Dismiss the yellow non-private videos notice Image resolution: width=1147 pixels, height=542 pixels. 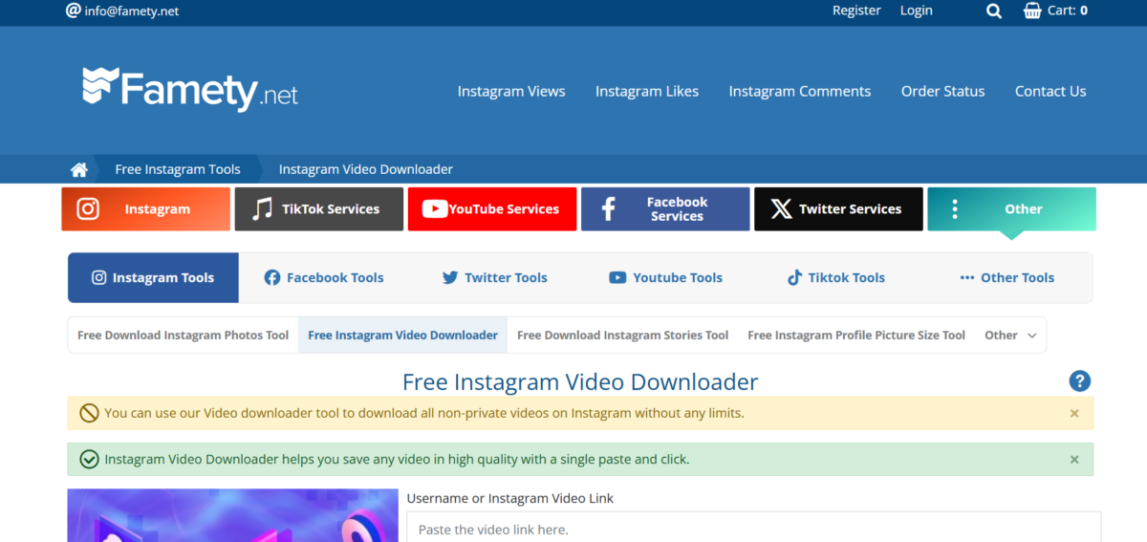(x=1074, y=414)
